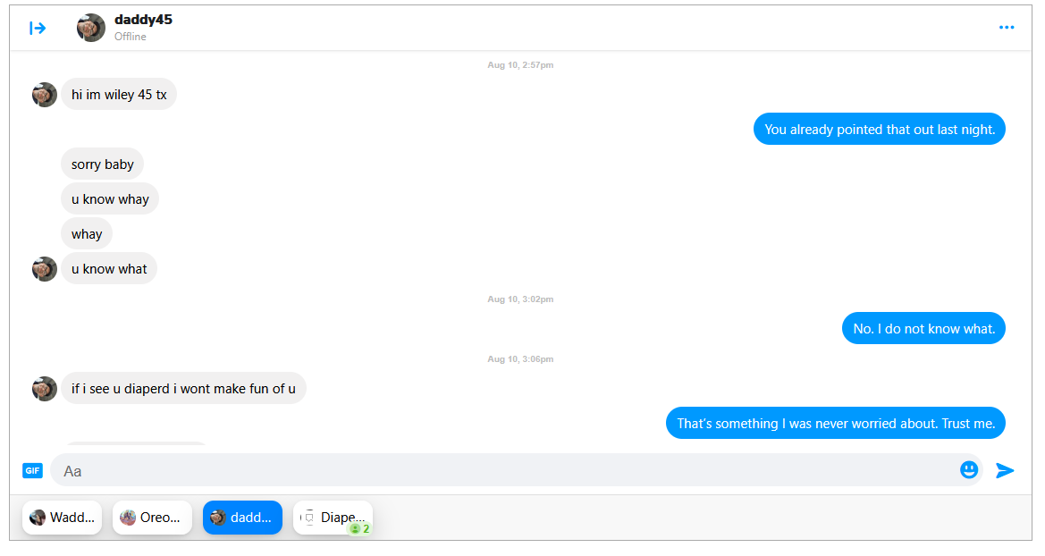
Task: Focus the 'Aa' message input field
Action: coord(507,471)
